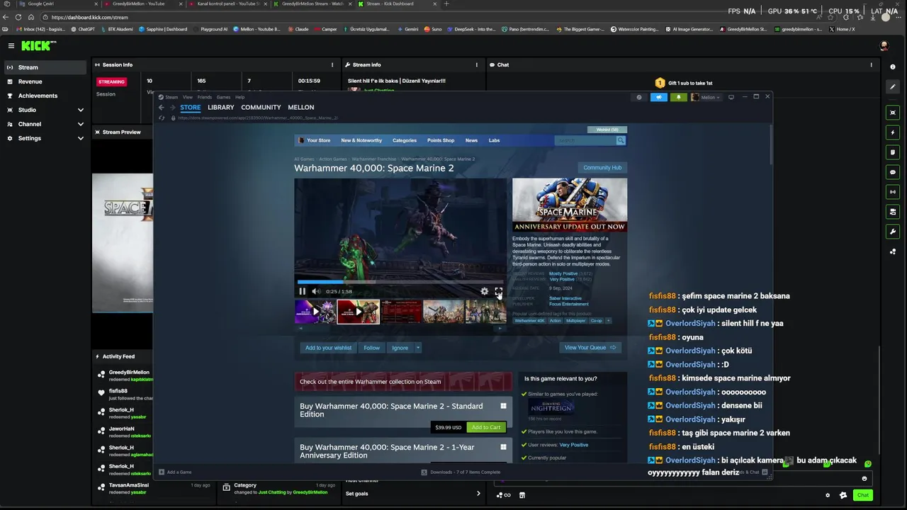This screenshot has height=510, width=907.
Task: Click the lightning bolt quick action icon
Action: coord(893,132)
